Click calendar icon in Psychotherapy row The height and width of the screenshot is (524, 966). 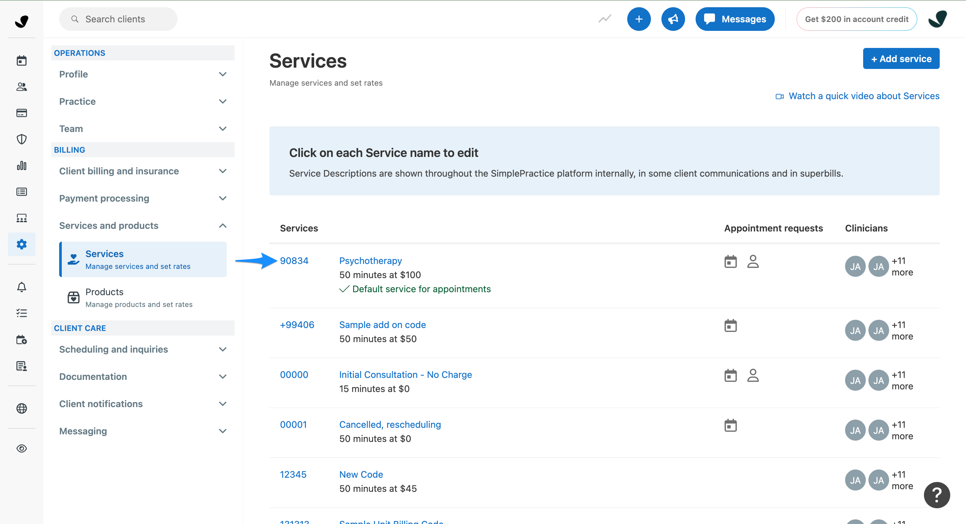tap(730, 262)
